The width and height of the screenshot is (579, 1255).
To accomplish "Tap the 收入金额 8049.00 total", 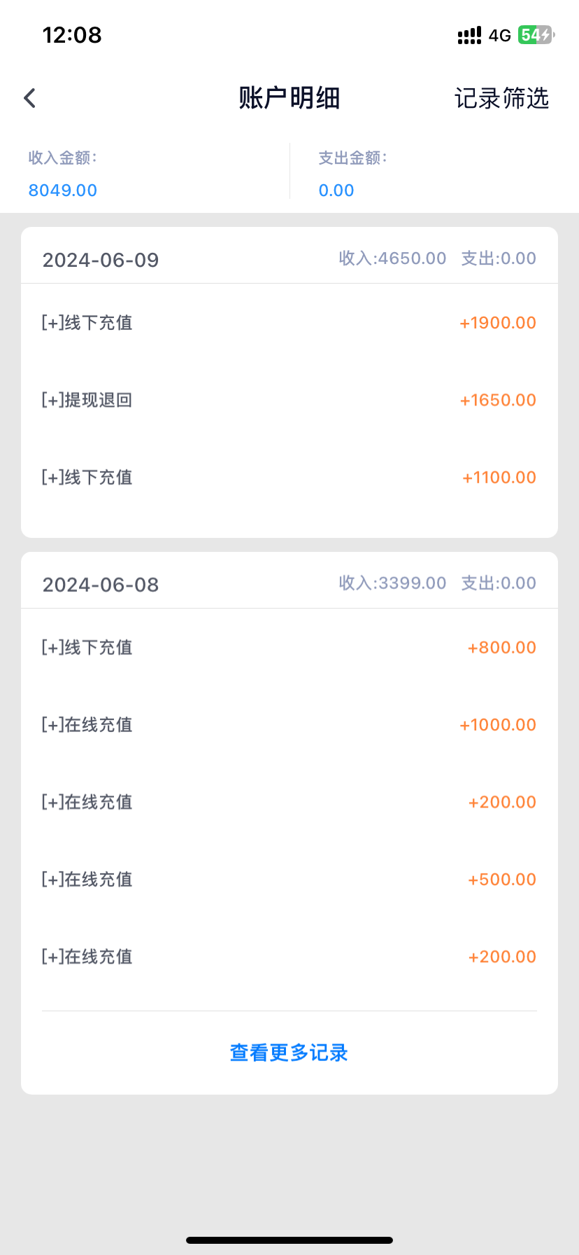I will (63, 190).
